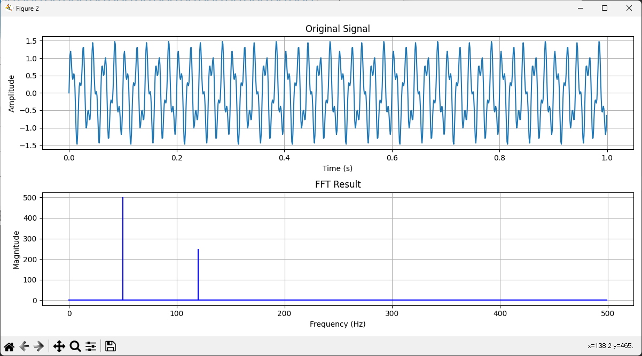642x356 pixels.
Task: Save the figure using the floppy disk icon
Action: coord(110,346)
